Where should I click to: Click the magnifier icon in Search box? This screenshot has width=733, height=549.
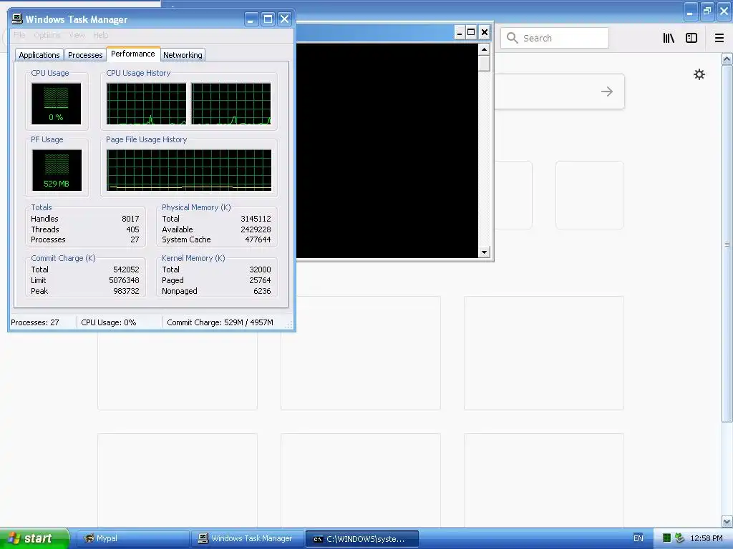point(513,38)
